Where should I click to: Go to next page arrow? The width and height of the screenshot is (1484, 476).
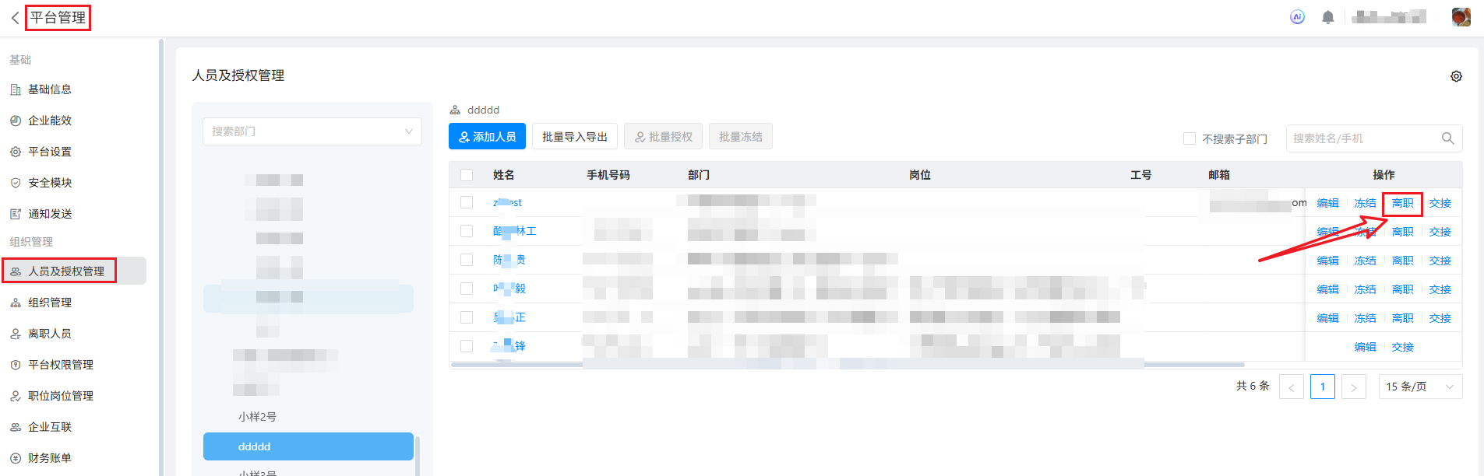(x=1354, y=387)
